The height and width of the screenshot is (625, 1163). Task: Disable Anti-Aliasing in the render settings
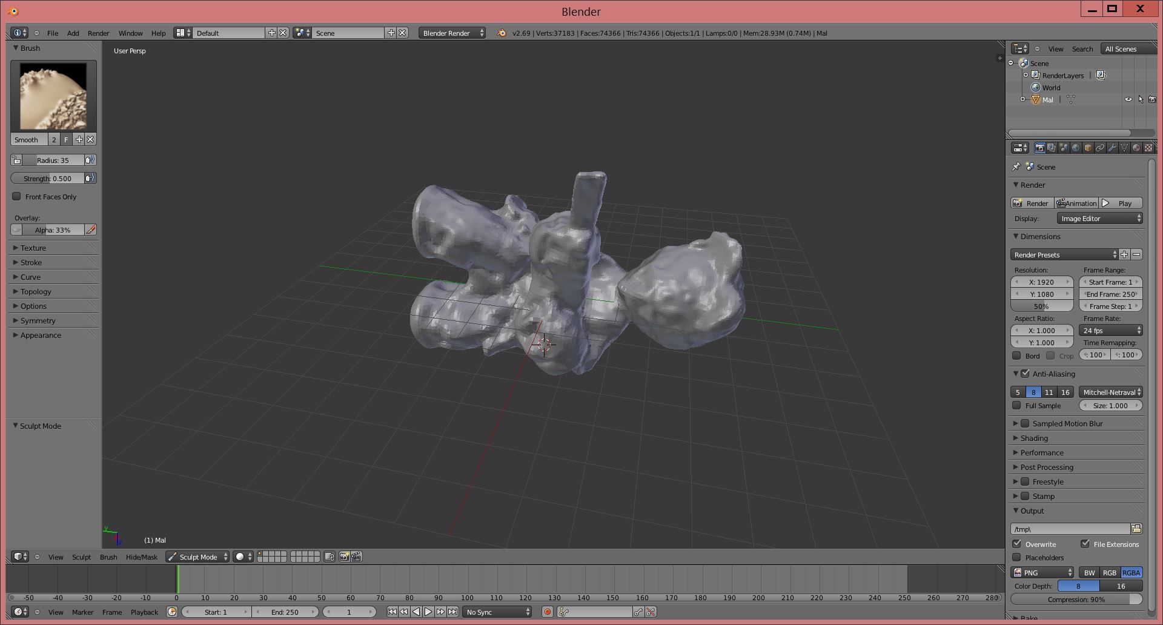(1025, 374)
